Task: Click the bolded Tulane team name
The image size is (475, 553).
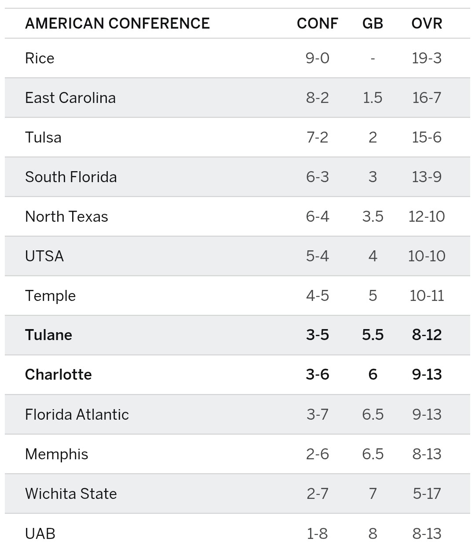Action: click(48, 335)
